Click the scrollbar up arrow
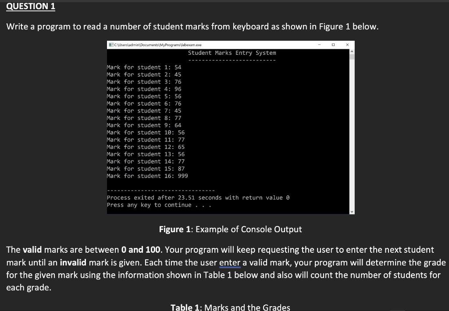Image resolution: width=449 pixels, height=311 pixels. pos(352,51)
